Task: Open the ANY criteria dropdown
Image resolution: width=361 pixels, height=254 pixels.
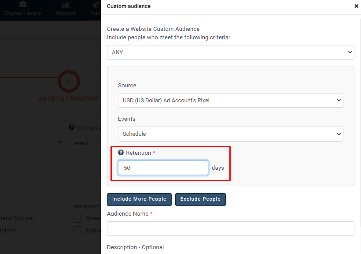Action: (x=230, y=52)
